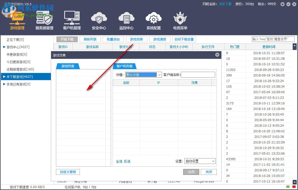
Task: Open 自动下载设置 from the toolbar
Action: point(184,39)
